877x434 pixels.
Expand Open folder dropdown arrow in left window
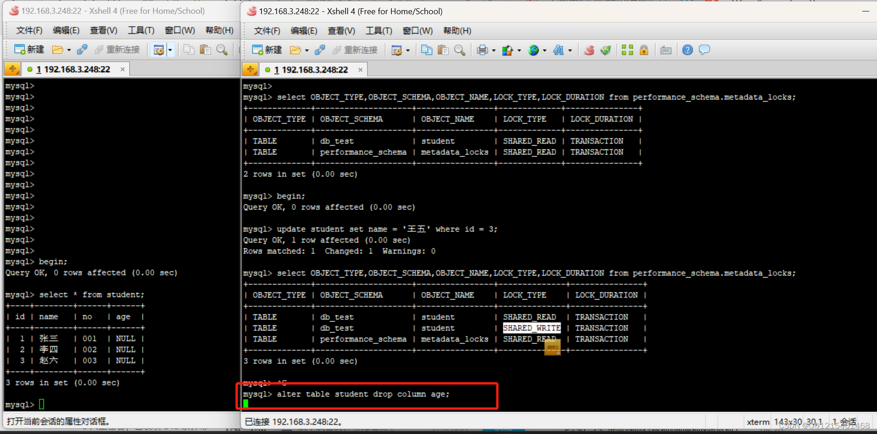(69, 50)
